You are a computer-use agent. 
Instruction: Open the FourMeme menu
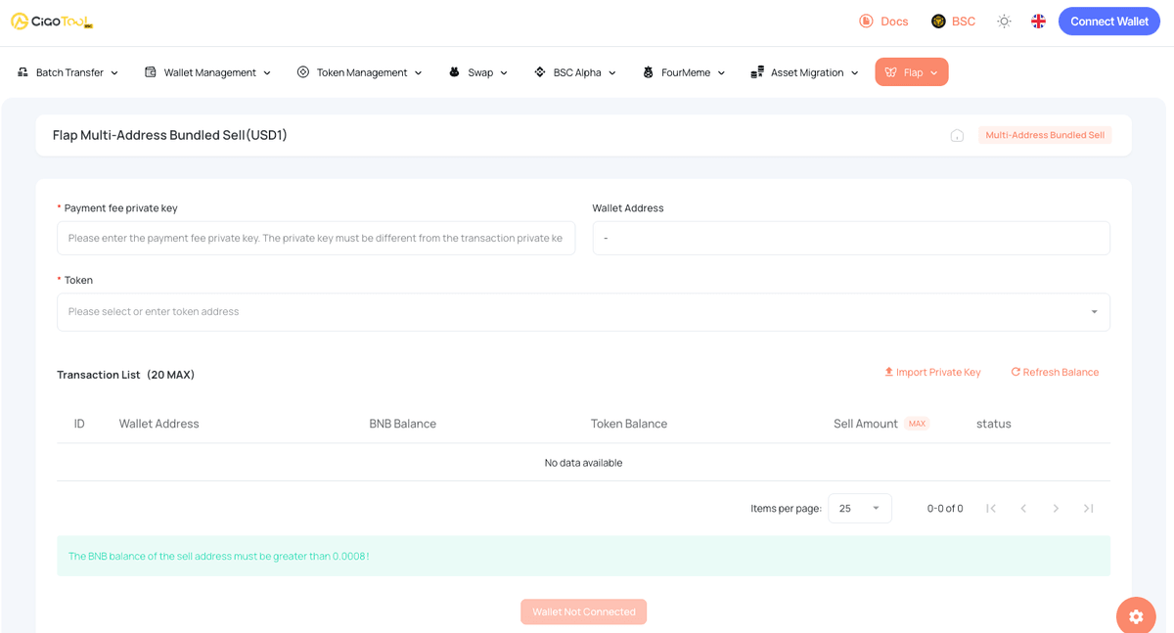click(684, 72)
